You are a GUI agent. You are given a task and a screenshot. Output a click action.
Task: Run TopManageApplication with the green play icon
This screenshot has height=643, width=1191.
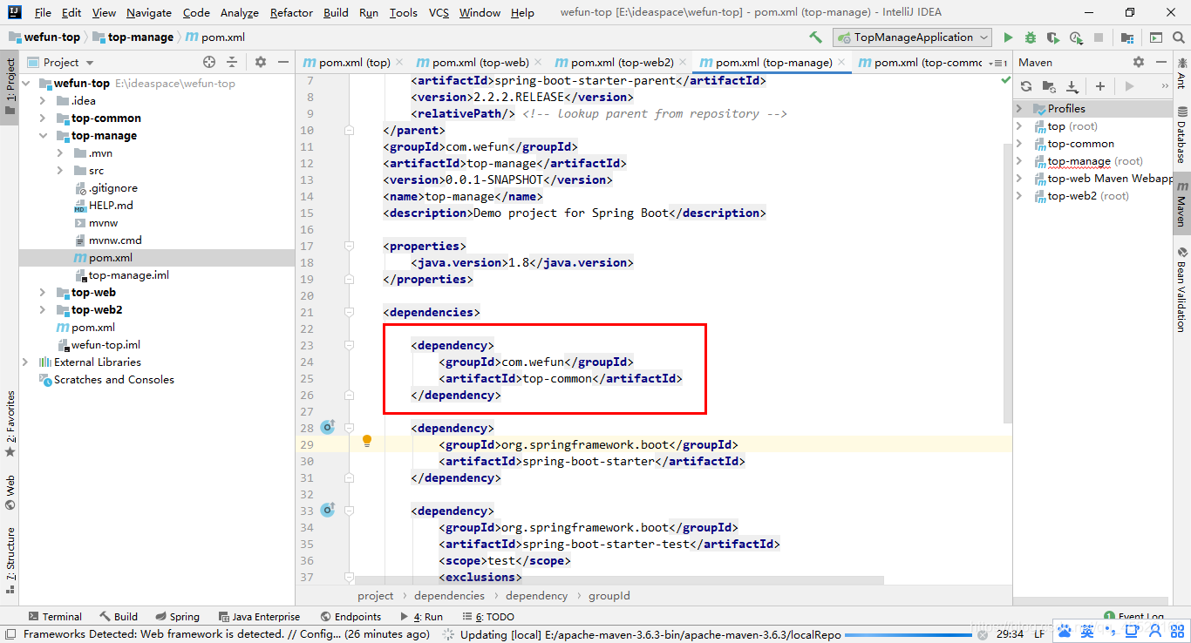pyautogui.click(x=1008, y=37)
